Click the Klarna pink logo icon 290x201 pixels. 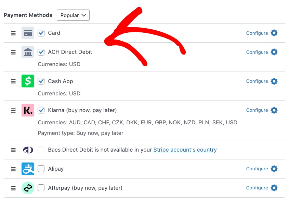(x=28, y=110)
